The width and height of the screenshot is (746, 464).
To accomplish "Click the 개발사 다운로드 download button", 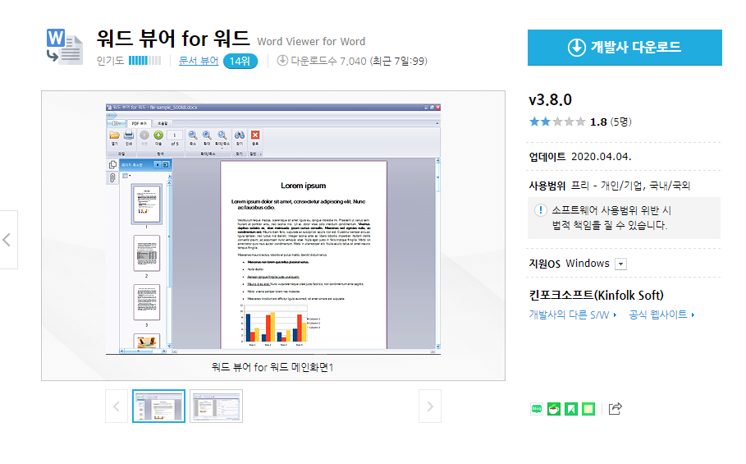I will pyautogui.click(x=625, y=48).
